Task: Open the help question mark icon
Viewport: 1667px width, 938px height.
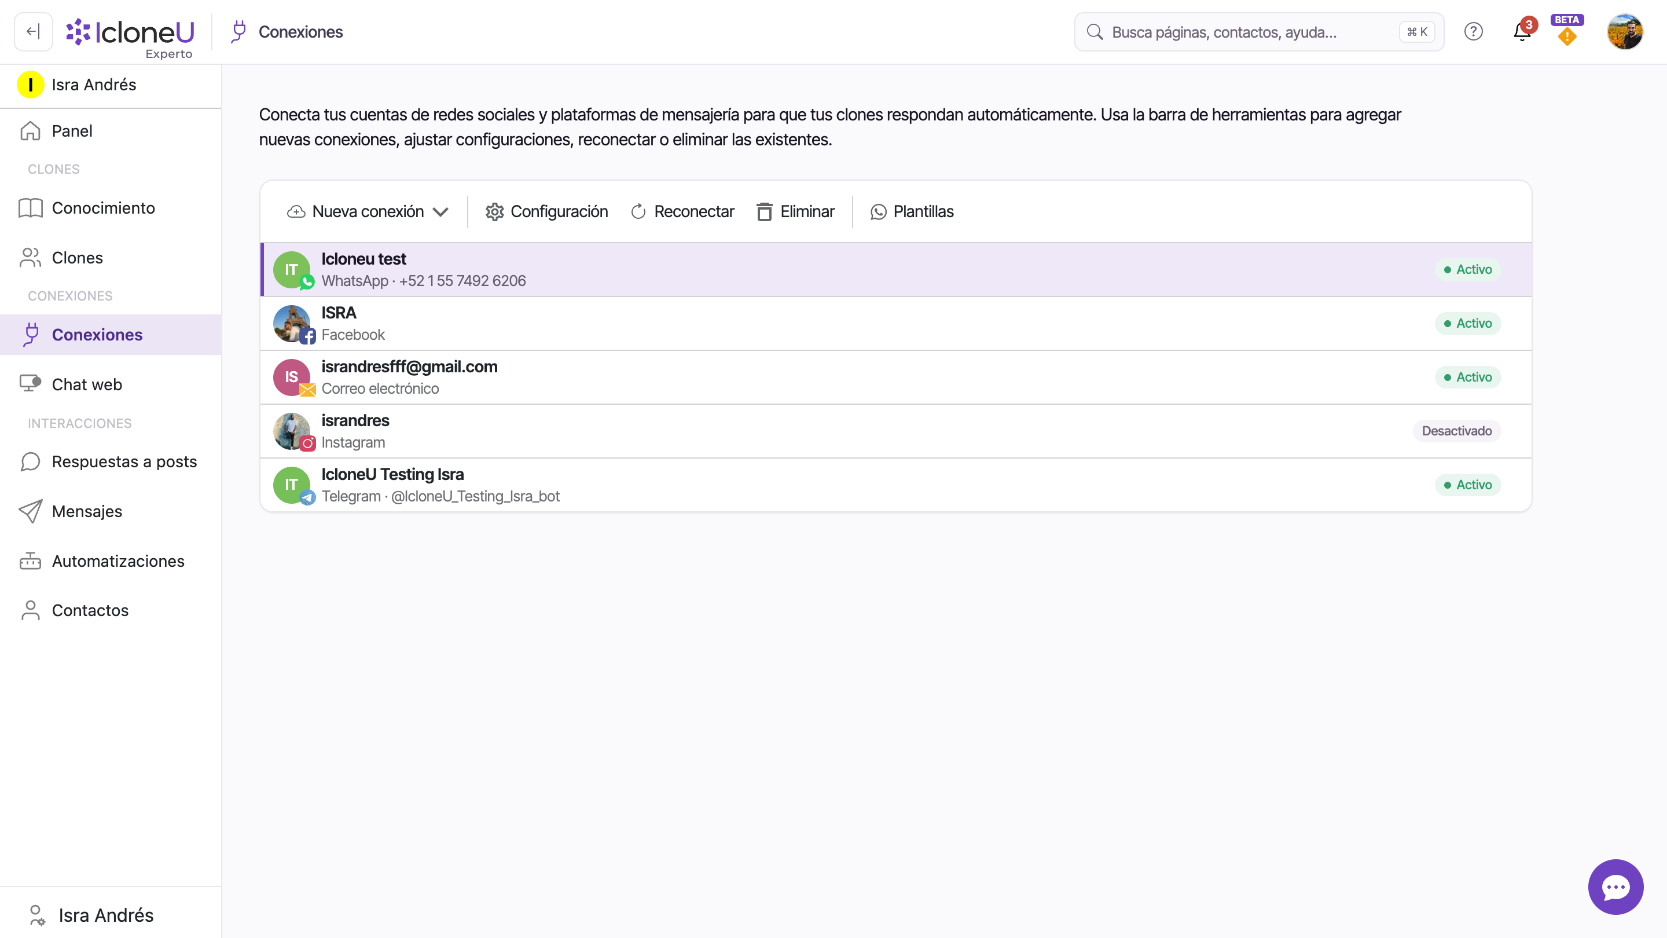Action: 1474,32
